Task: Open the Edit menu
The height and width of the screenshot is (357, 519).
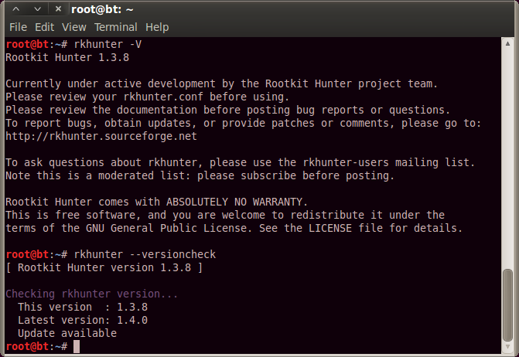Action: pos(44,27)
